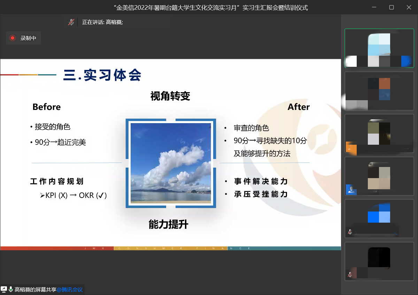Viewport: 418px width, 295px height.
Task: Click blue person icon in fourth participant tile
Action: click(351, 190)
